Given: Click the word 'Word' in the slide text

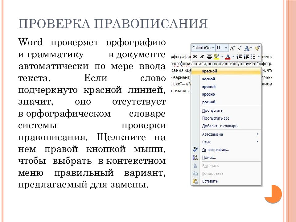Looking at the screenshot, I should [31, 42].
